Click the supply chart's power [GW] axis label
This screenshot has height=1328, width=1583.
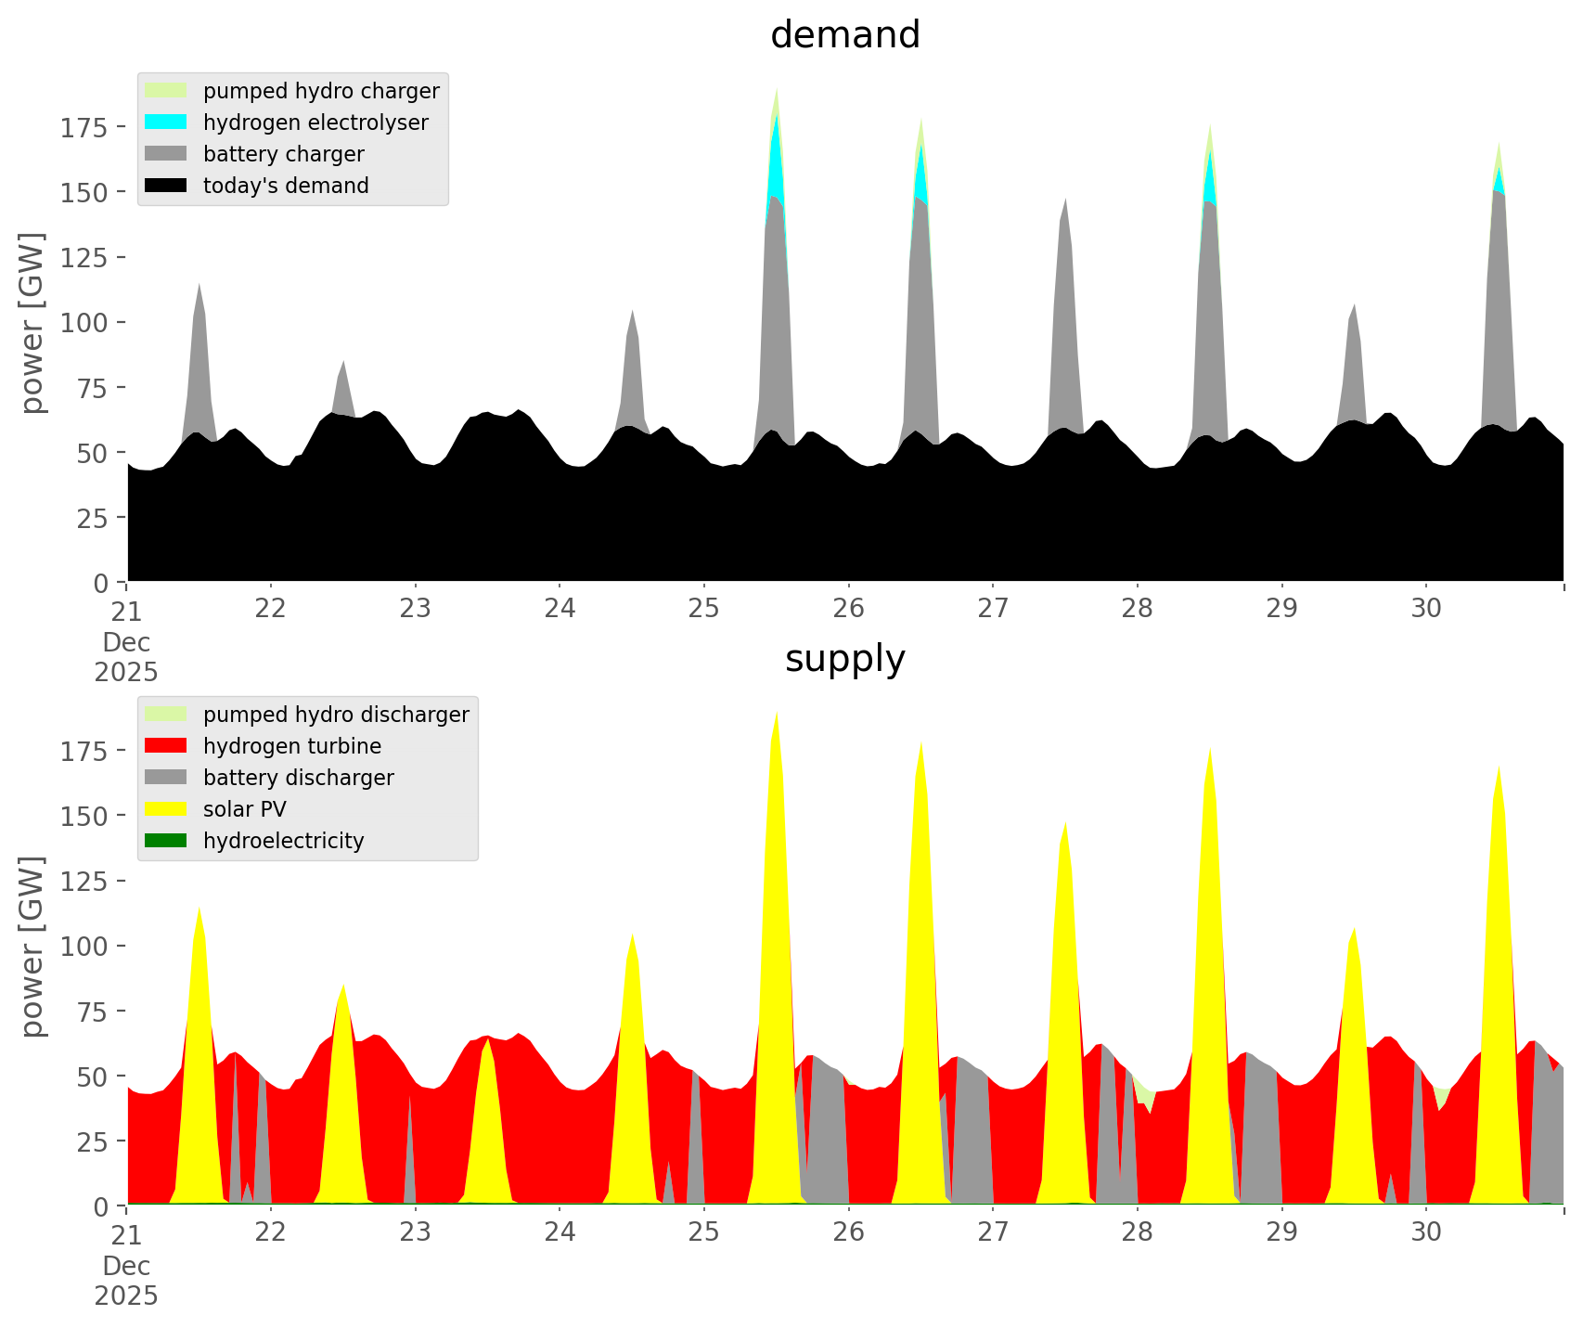tap(32, 947)
